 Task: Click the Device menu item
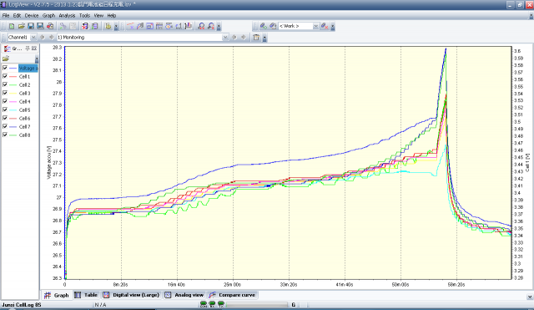point(32,16)
